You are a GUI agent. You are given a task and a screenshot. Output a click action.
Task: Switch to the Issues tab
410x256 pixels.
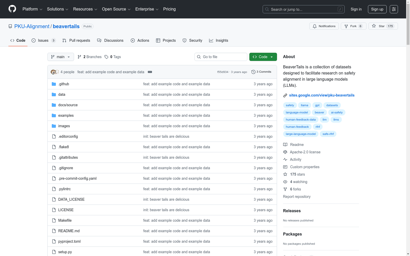(x=44, y=40)
